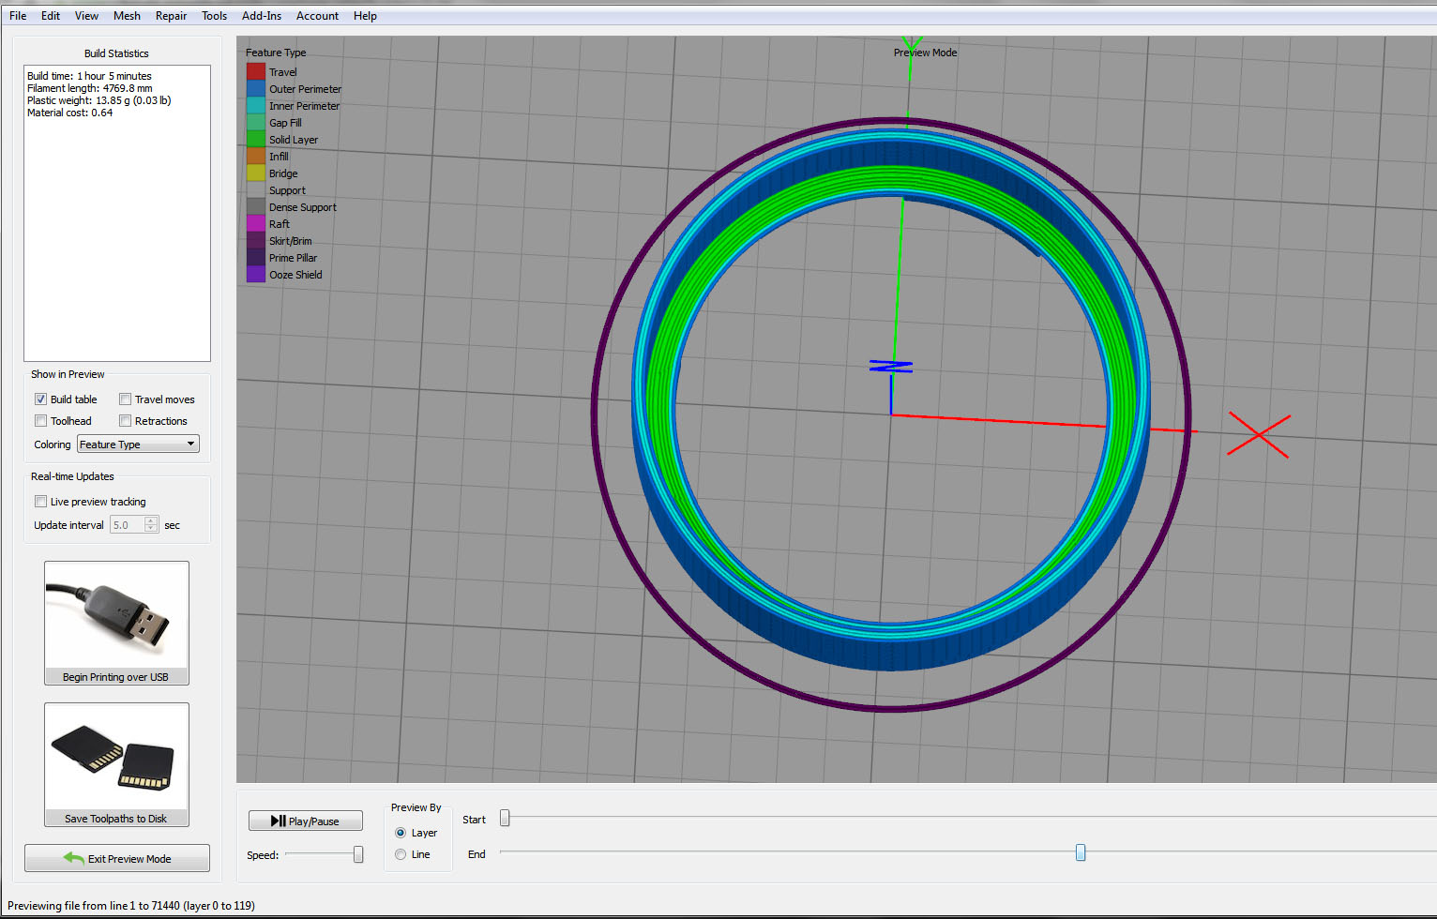
Task: Click the Plastic weight statistic
Action: [99, 100]
